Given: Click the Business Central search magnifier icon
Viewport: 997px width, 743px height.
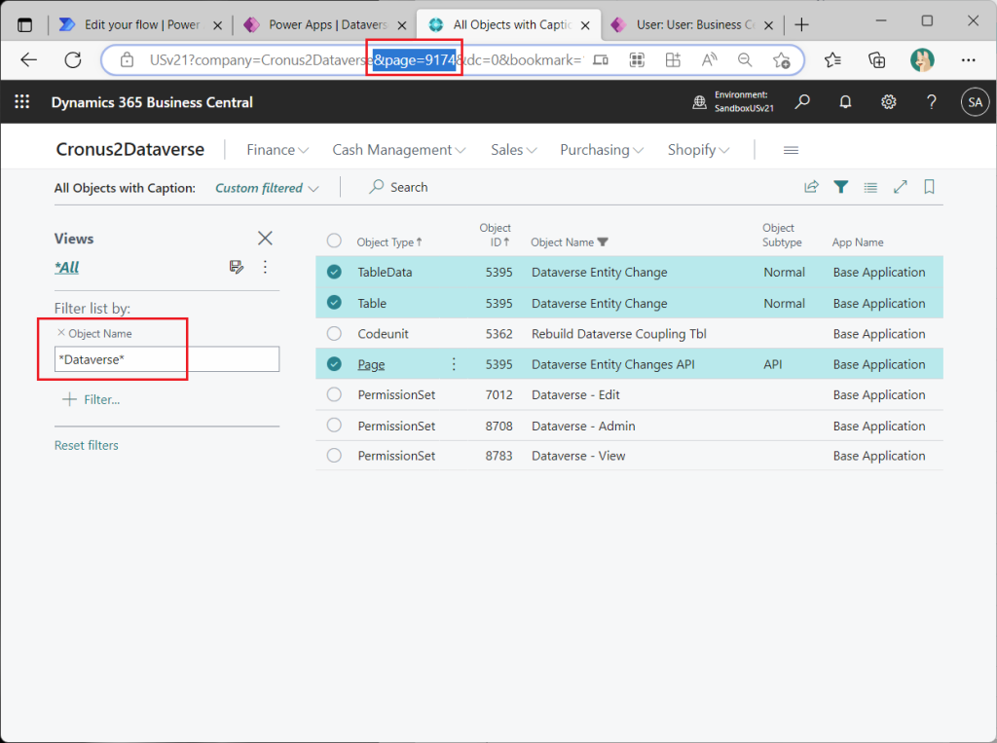Looking at the screenshot, I should coord(802,102).
